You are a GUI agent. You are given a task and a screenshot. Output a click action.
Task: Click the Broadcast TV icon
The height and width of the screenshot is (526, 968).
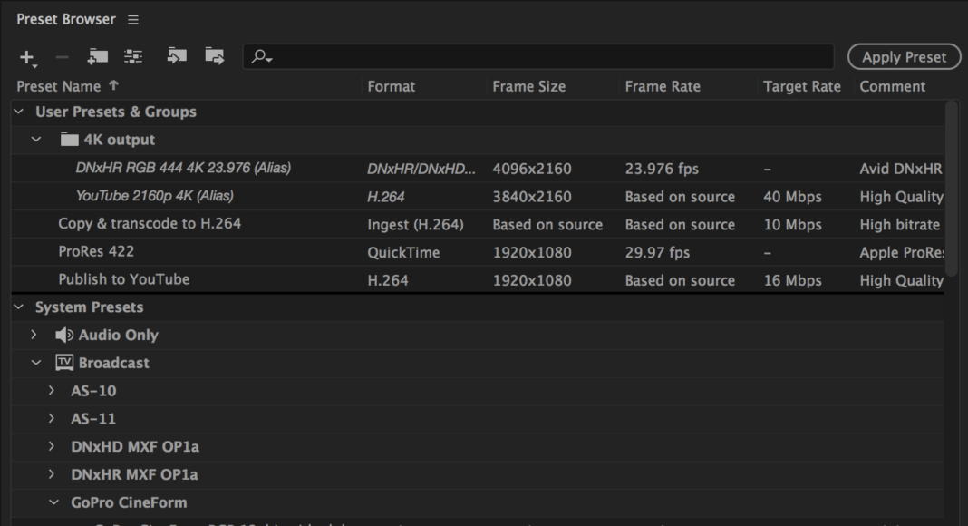pyautogui.click(x=63, y=363)
